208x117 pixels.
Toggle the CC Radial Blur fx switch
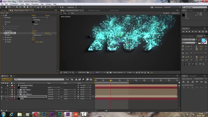click(4, 33)
